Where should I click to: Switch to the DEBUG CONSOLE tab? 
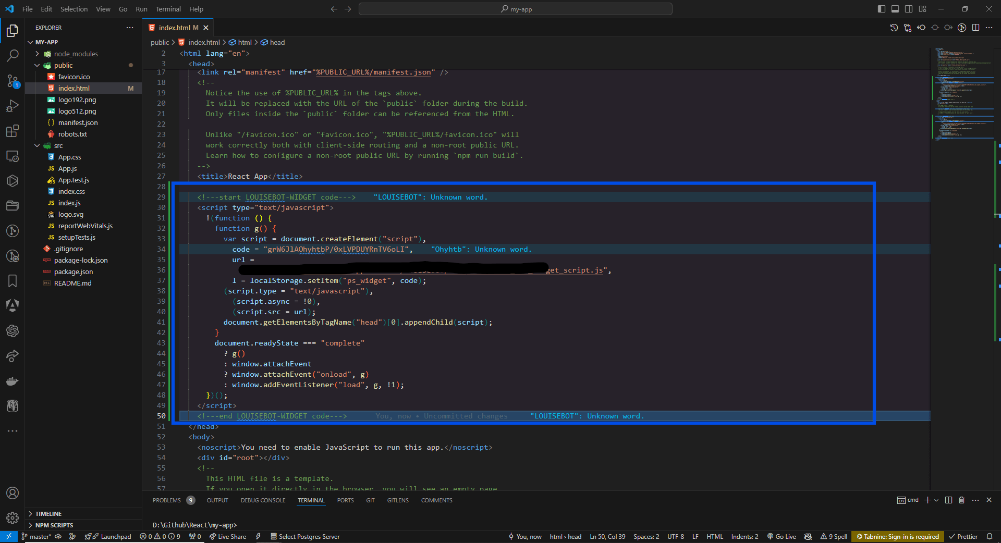coord(263,500)
